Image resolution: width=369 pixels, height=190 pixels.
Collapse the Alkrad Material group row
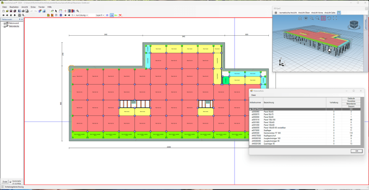click(251, 109)
